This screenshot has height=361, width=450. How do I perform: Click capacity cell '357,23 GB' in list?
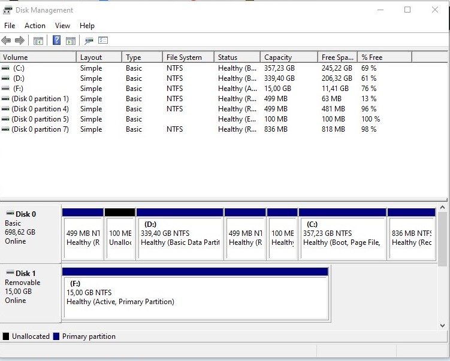(279, 68)
